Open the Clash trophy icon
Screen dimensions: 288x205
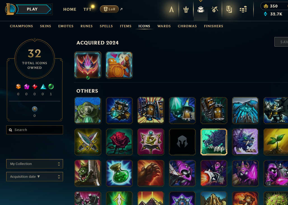186,9
